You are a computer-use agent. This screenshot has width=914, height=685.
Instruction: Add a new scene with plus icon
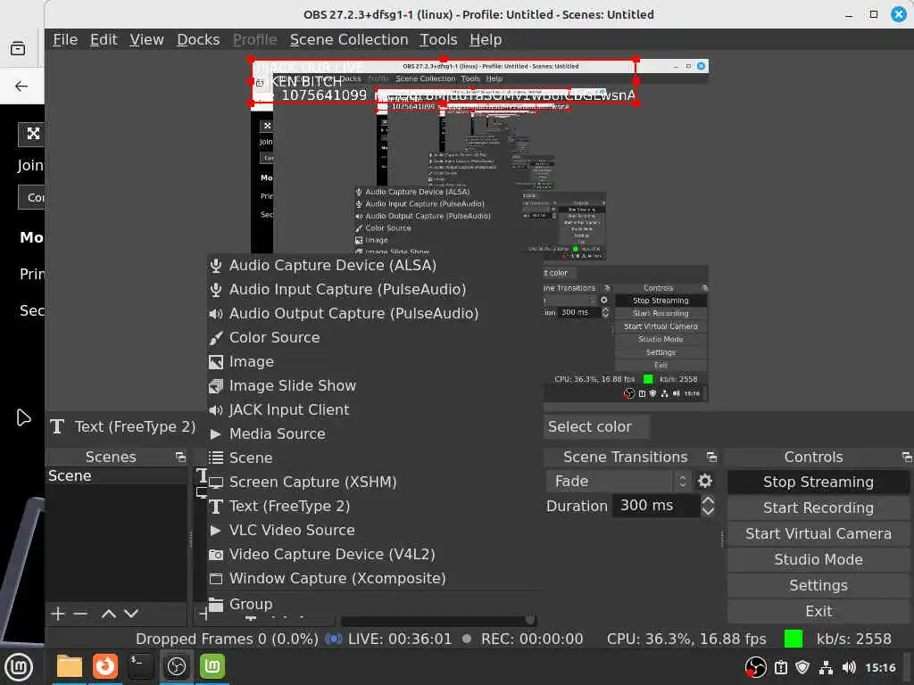coord(58,614)
